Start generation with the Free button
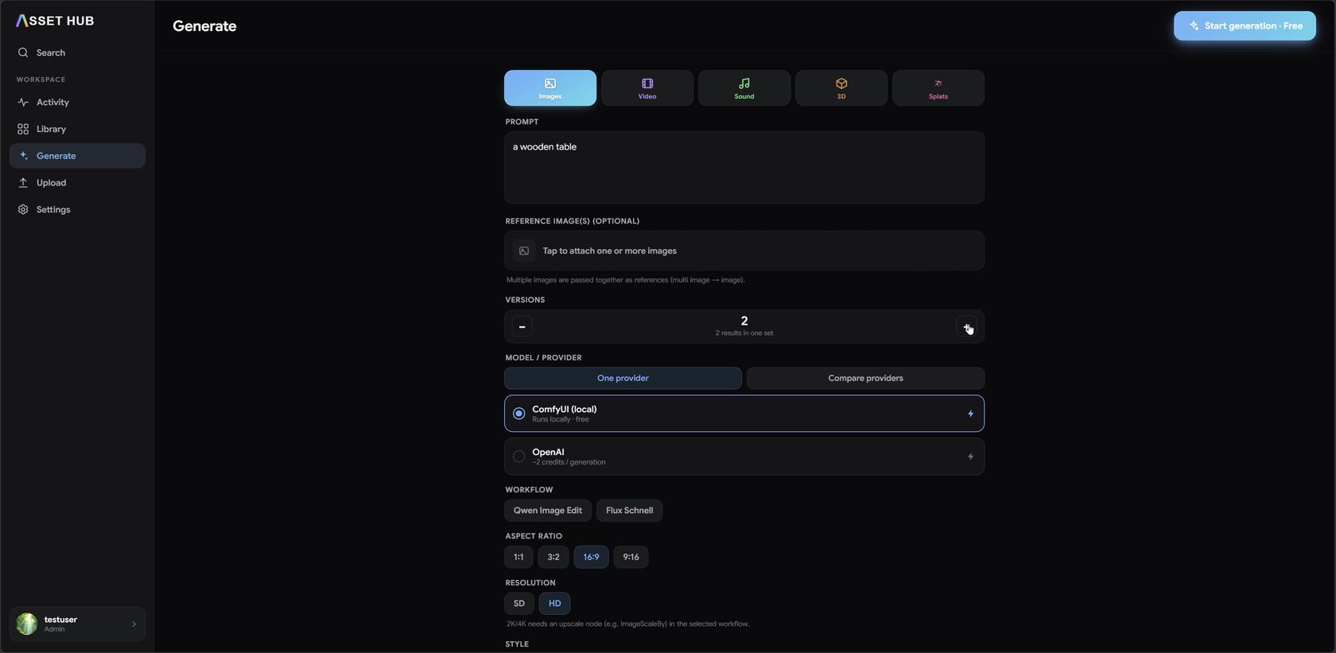Image resolution: width=1336 pixels, height=653 pixels. (1245, 25)
